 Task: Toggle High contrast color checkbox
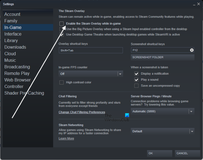(x=61, y=82)
